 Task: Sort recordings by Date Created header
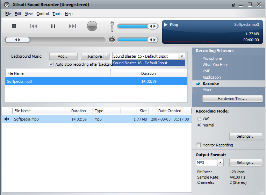pos(170,111)
